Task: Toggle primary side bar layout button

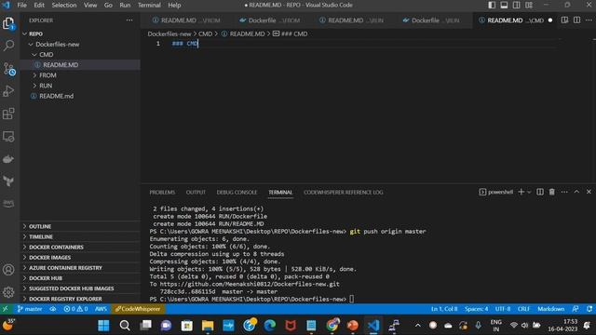Action: tap(492, 5)
